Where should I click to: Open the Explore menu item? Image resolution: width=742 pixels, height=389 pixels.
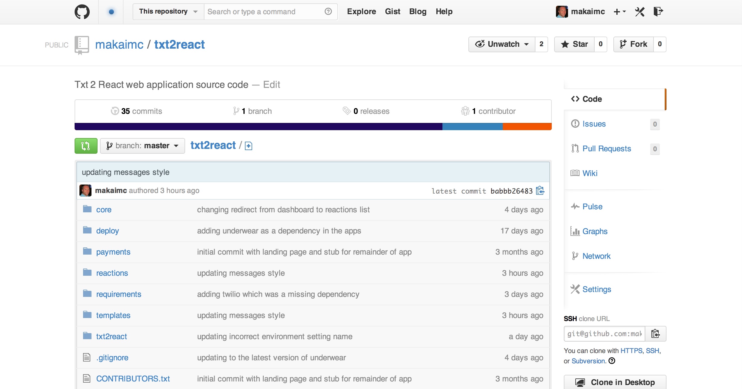tap(361, 11)
